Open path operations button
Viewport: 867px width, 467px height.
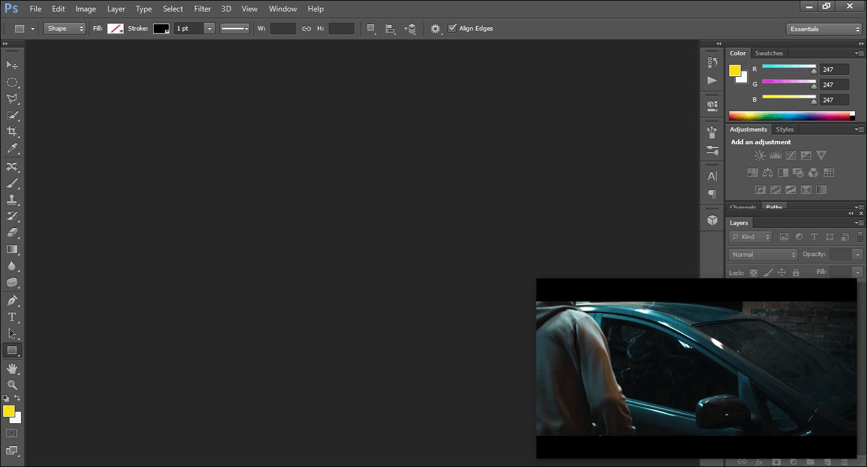pos(372,29)
